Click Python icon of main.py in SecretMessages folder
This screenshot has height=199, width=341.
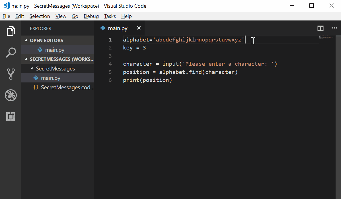point(36,78)
